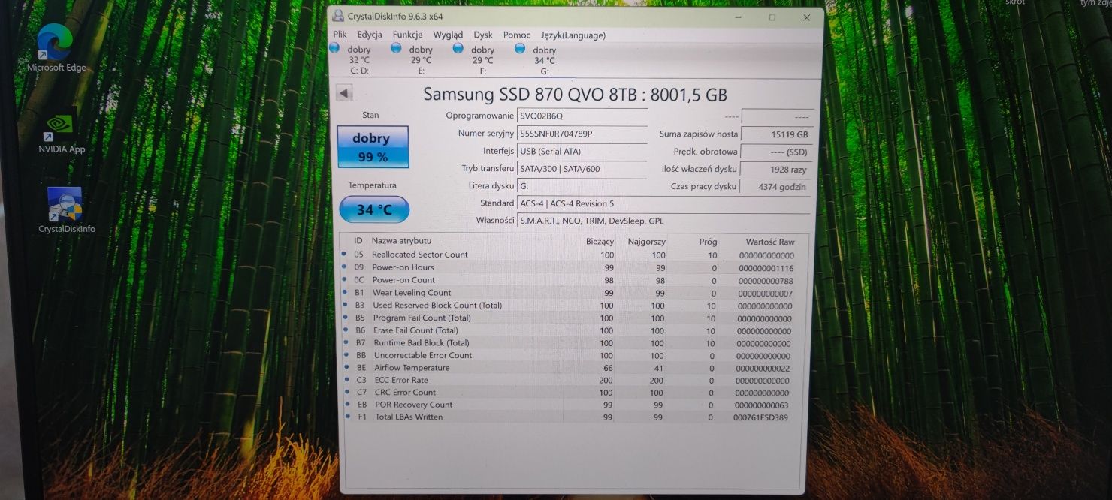This screenshot has width=1112, height=500.
Task: Click raw value 000761F5D389
Action: point(760,417)
